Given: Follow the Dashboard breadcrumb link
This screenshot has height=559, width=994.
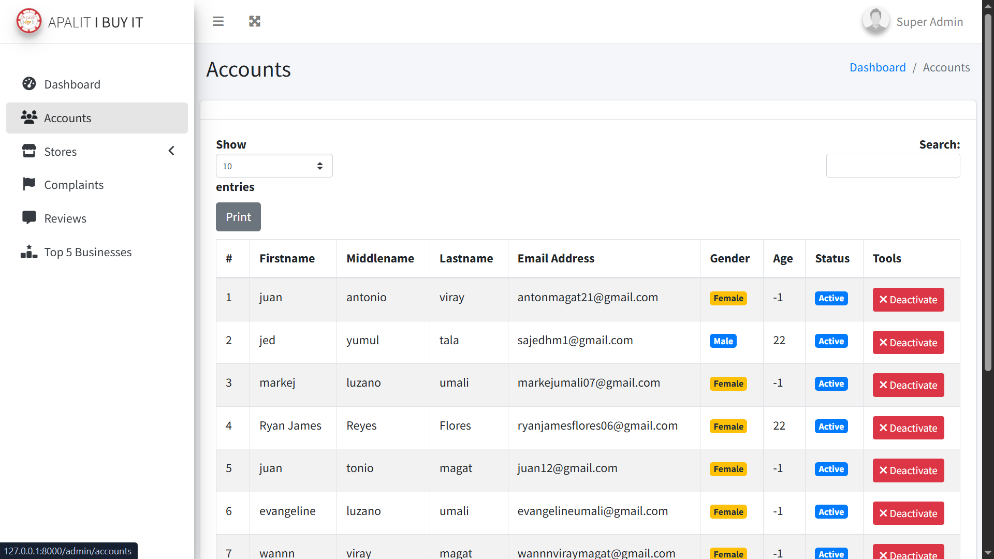Looking at the screenshot, I should pyautogui.click(x=878, y=67).
